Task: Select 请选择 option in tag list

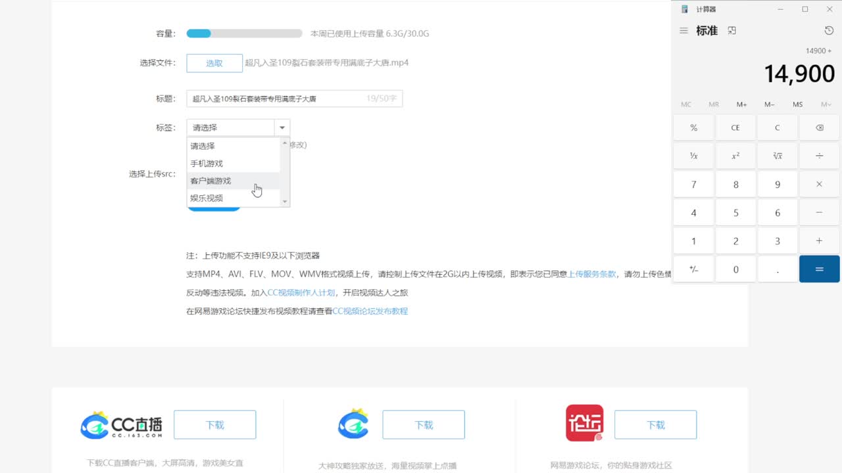Action: (234, 146)
